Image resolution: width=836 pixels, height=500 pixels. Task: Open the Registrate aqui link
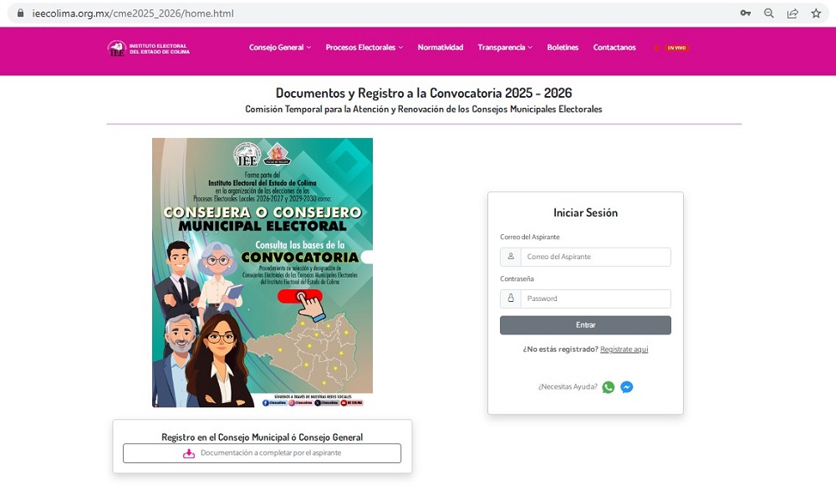click(624, 349)
